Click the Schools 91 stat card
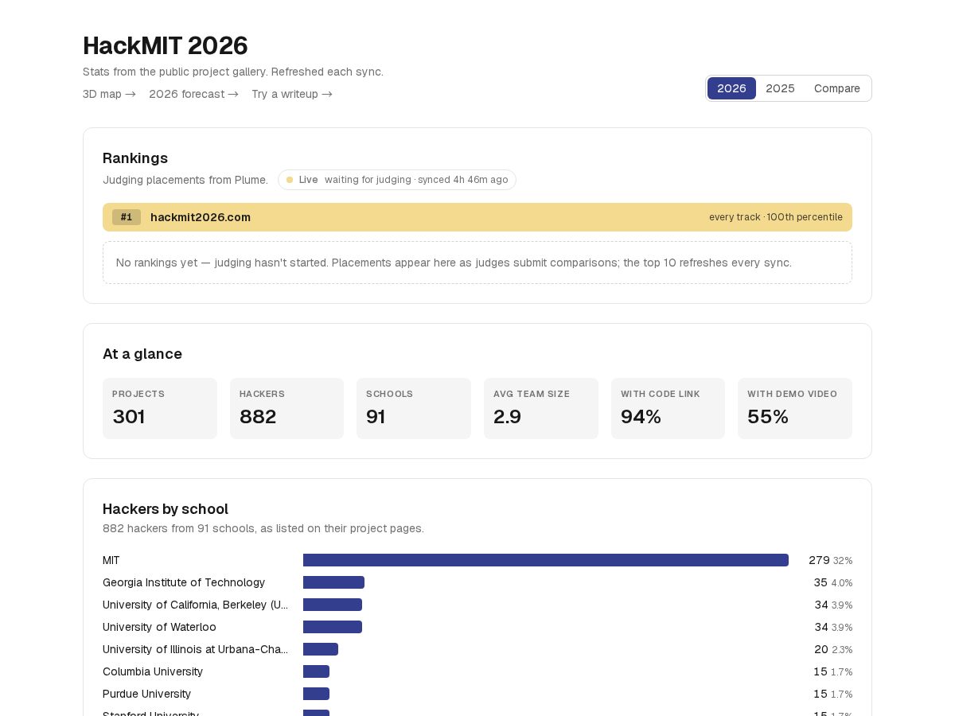The height and width of the screenshot is (716, 955). (414, 408)
